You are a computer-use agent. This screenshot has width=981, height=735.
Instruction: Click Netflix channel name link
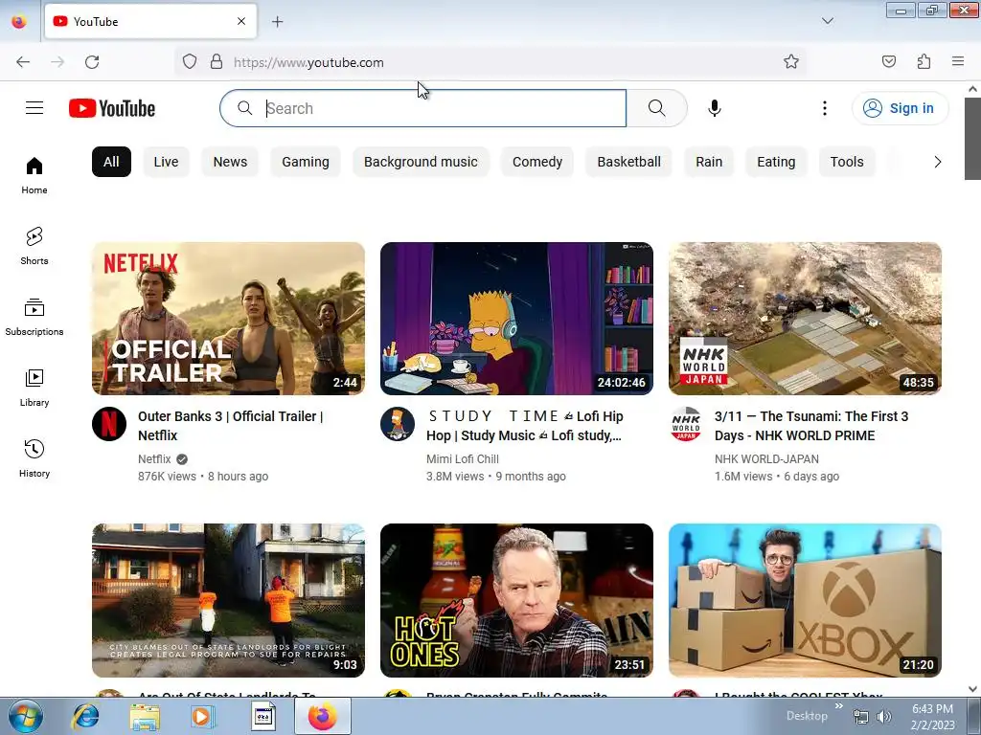pyautogui.click(x=154, y=458)
